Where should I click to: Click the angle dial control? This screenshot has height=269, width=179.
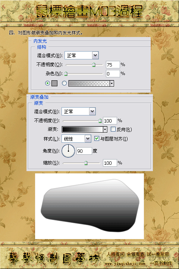[68, 151]
